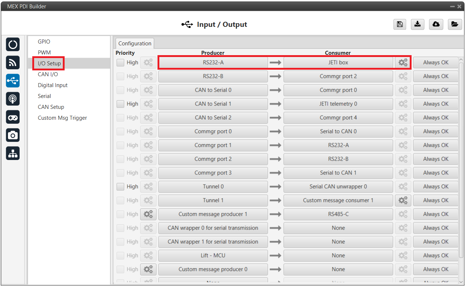Open the JETI box consumer selector
Image resolution: width=466 pixels, height=287 pixels.
(338, 62)
